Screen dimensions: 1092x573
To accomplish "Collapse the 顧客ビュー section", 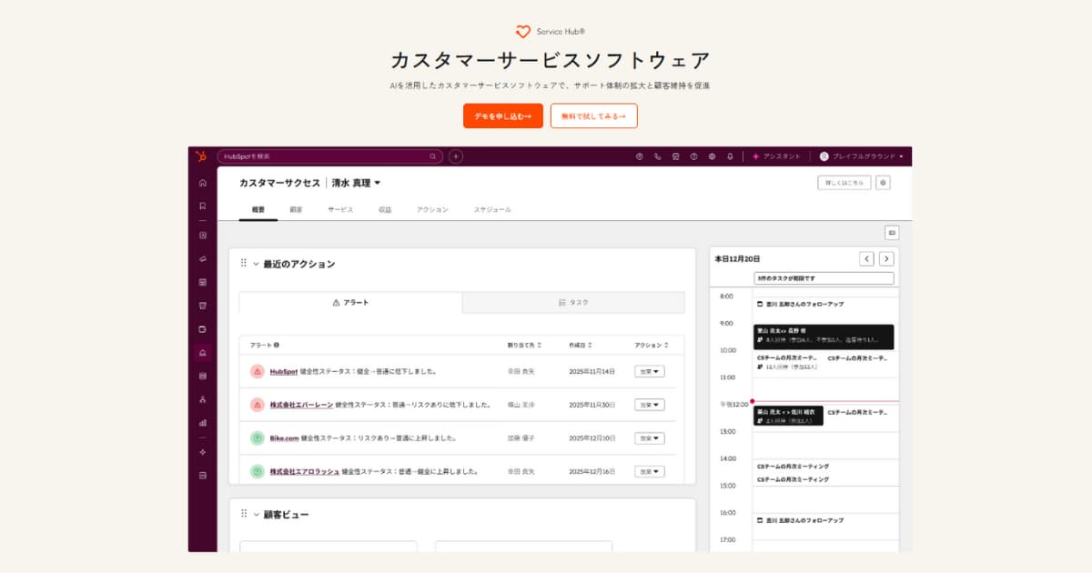I will click(256, 515).
